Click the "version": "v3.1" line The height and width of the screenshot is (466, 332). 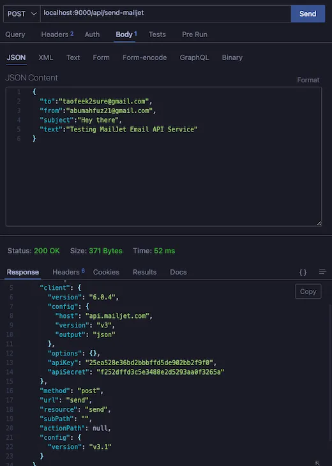click(79, 447)
